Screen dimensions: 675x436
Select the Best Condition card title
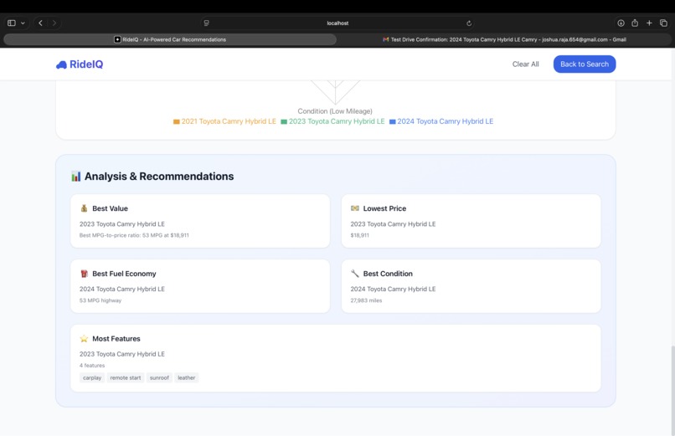pos(388,274)
